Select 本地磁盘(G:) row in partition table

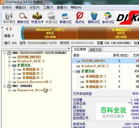(x=105, y=87)
